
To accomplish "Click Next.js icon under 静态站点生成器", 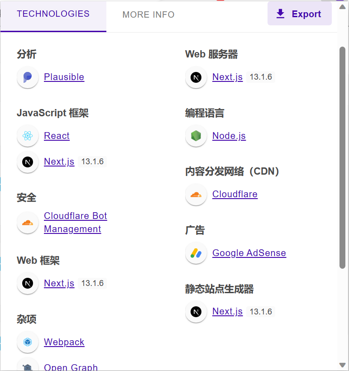I will [x=196, y=312].
